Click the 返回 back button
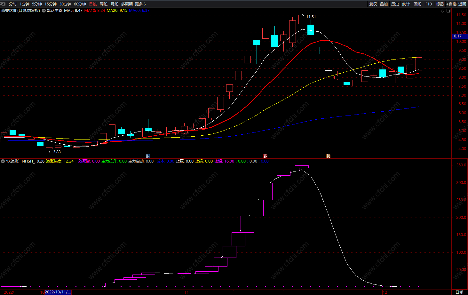 (462, 4)
